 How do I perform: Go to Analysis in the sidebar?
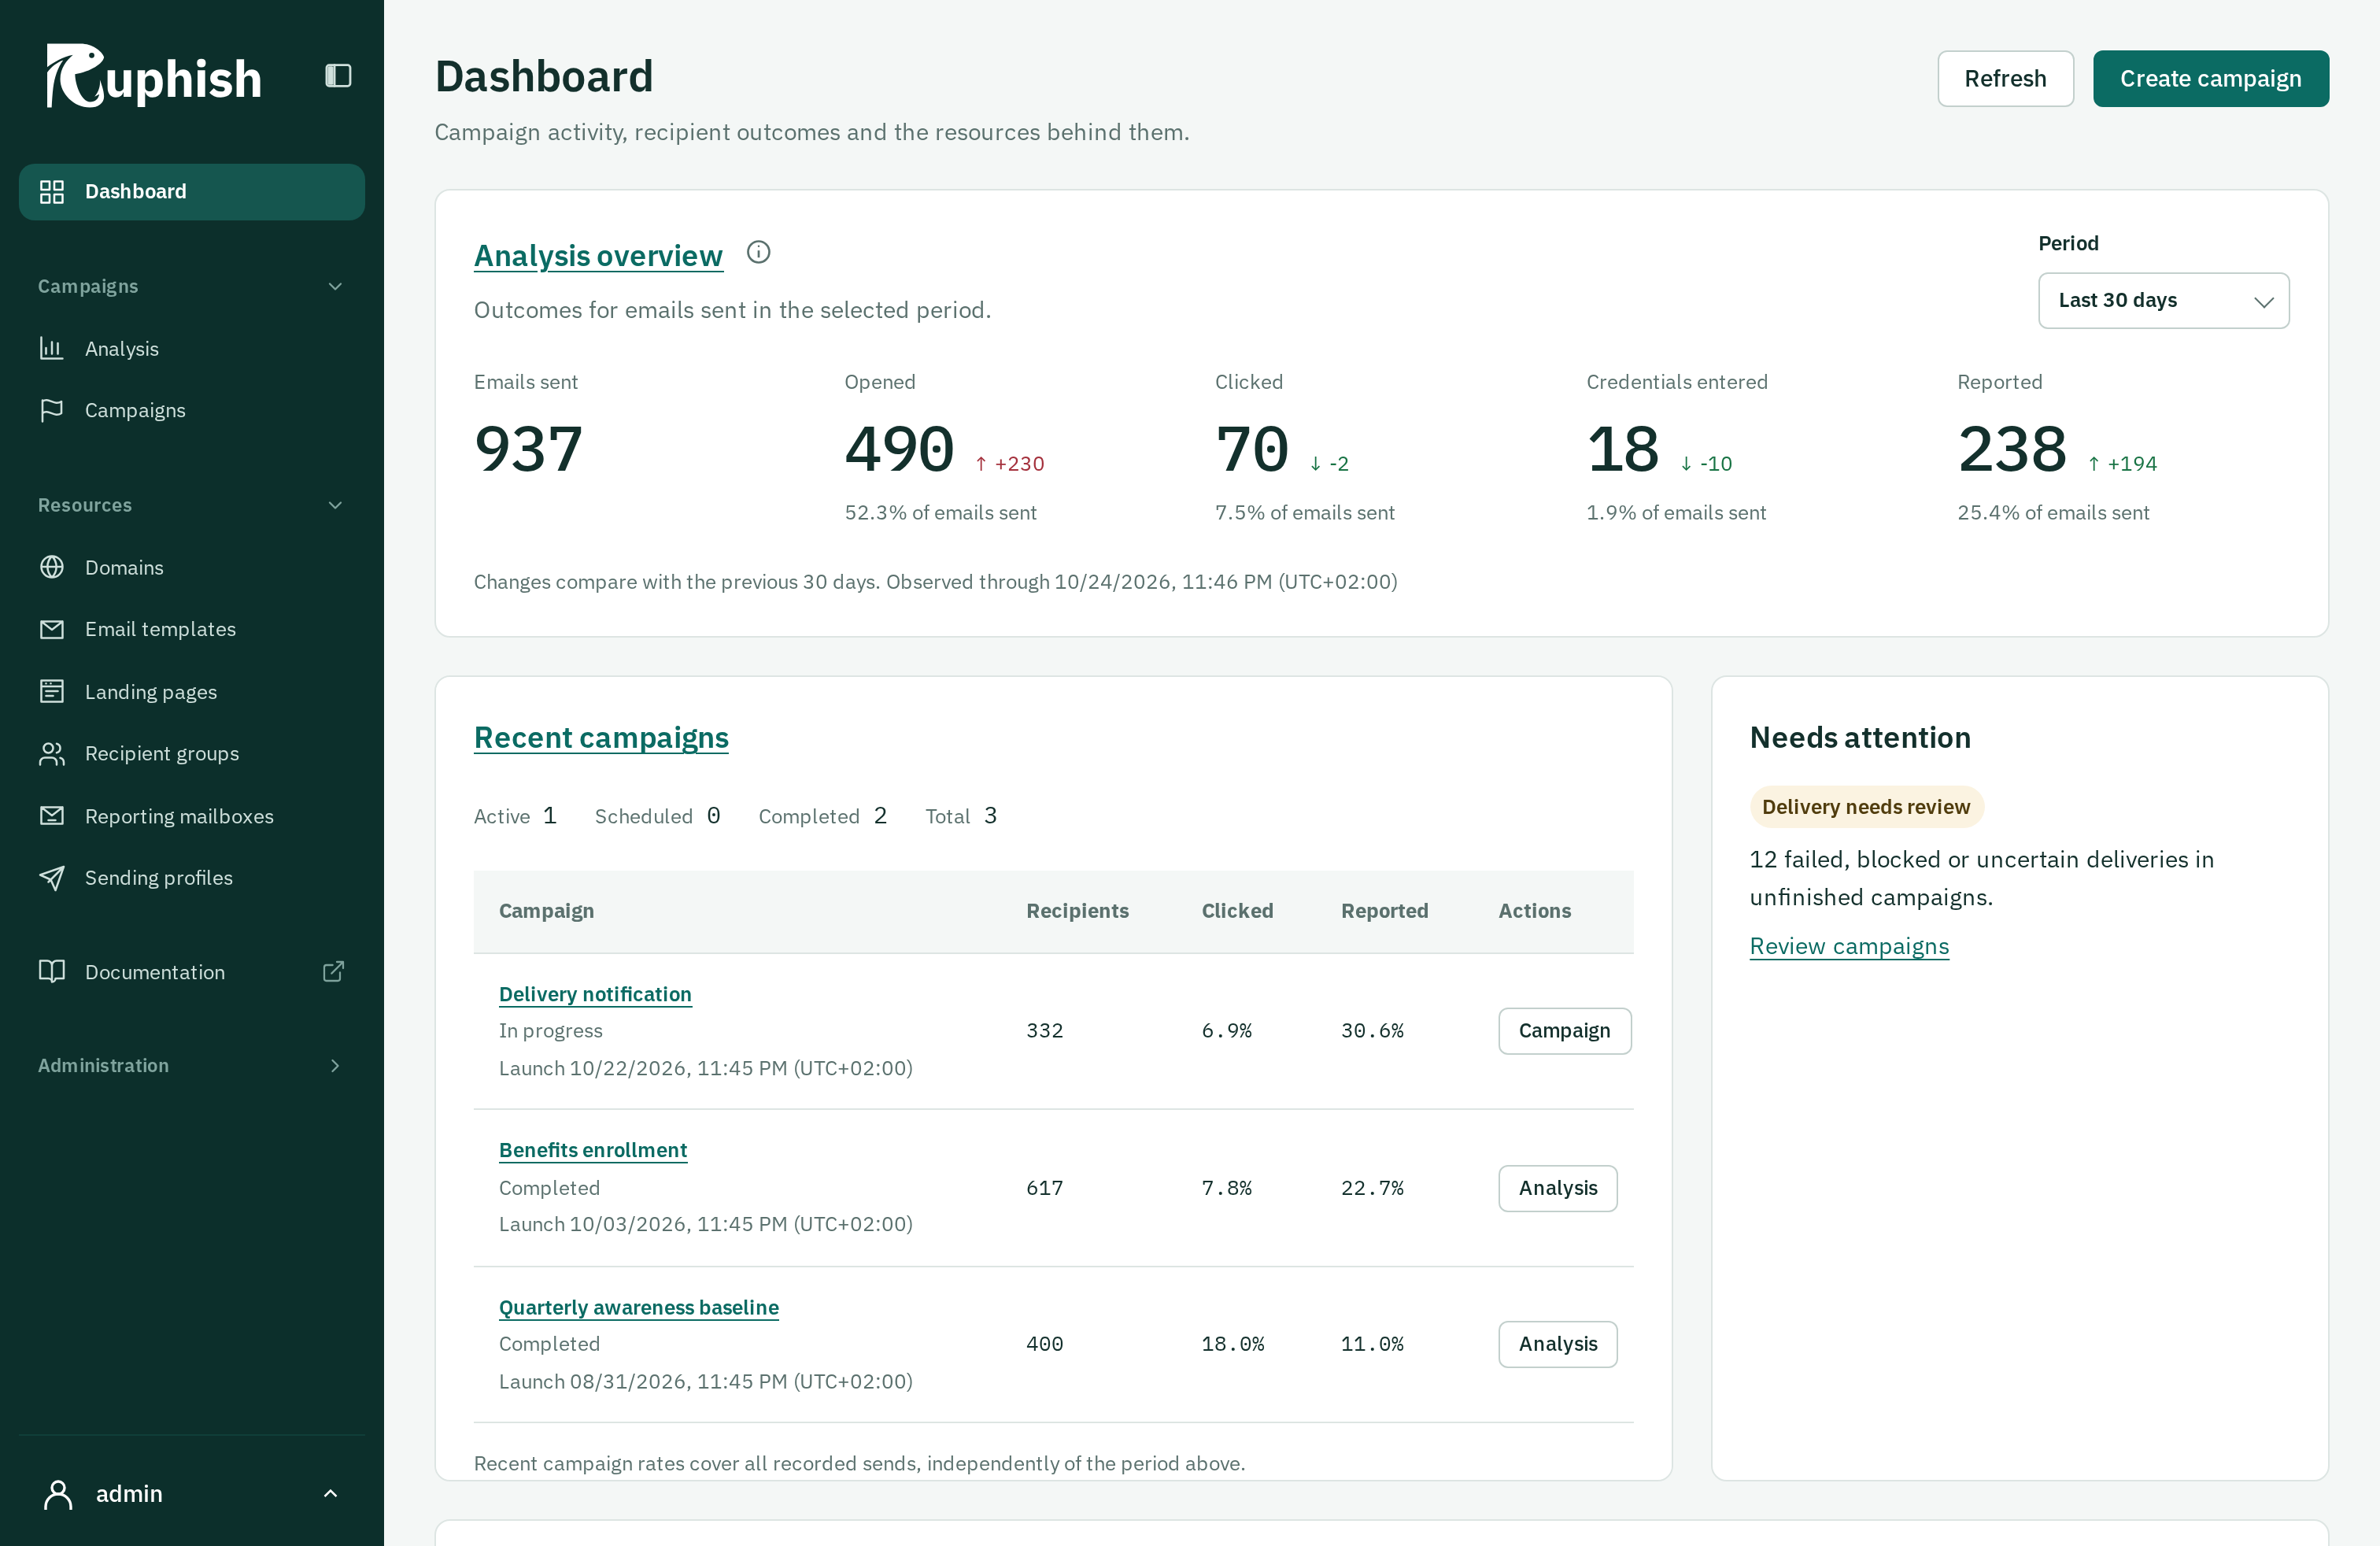pyautogui.click(x=192, y=349)
